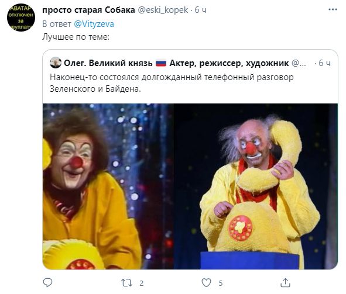Viewport: 346px width, 294px height.
Task: Click the retweet count 2
Action: (142, 283)
